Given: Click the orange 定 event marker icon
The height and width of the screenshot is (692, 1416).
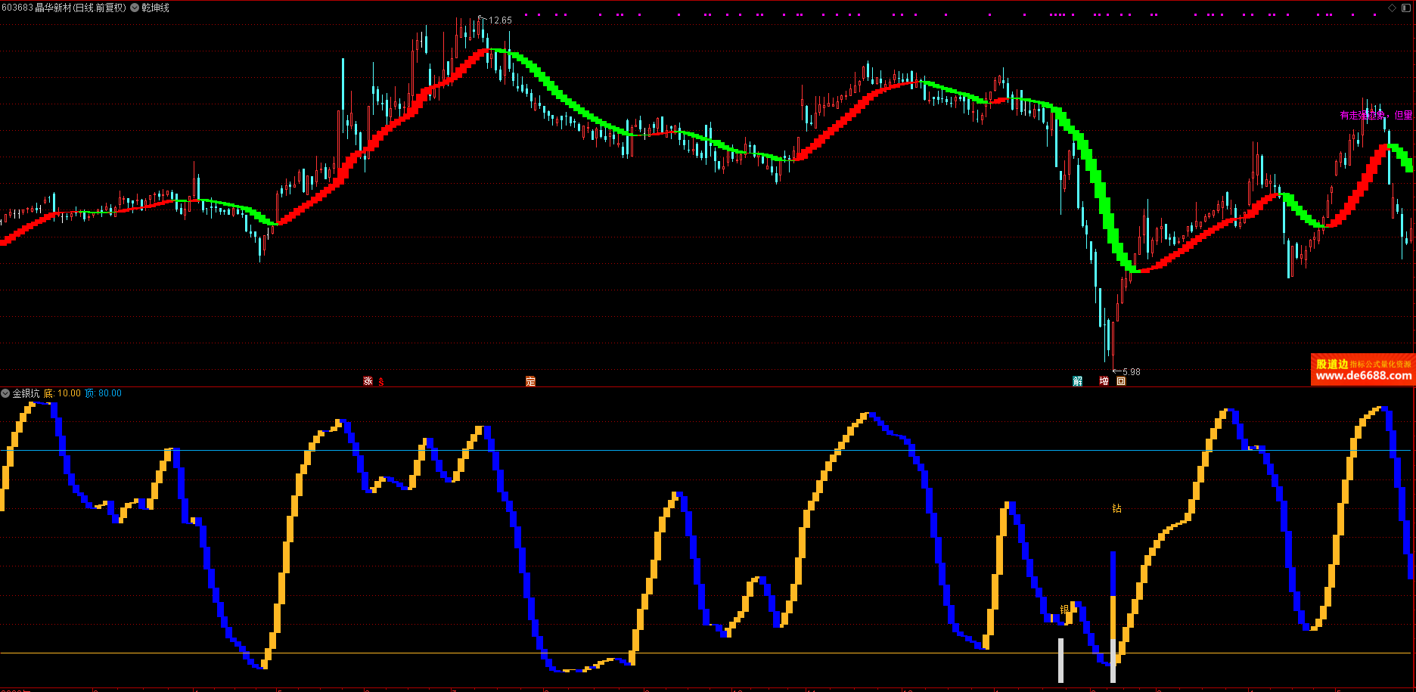Looking at the screenshot, I should coord(530,381).
